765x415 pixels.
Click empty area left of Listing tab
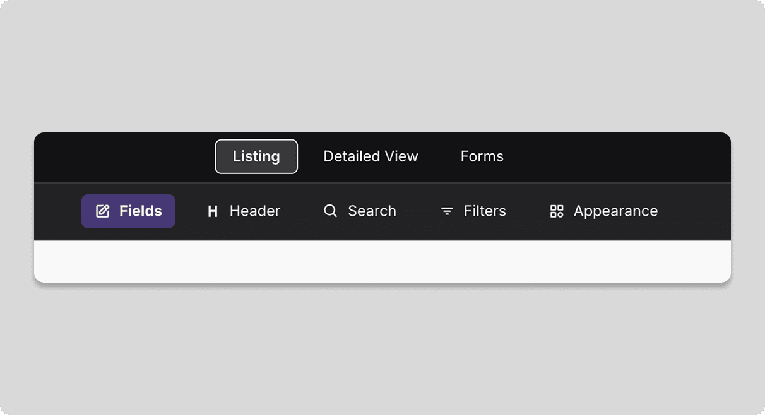coord(126,157)
